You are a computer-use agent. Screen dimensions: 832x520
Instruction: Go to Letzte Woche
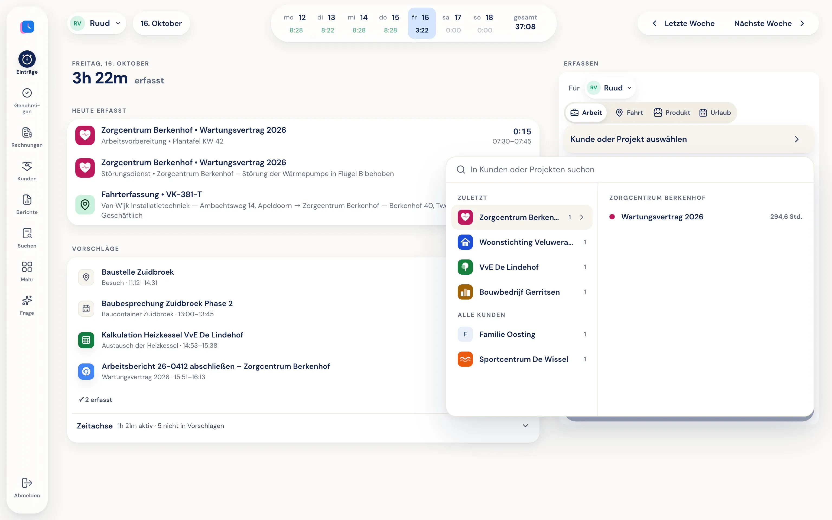tap(683, 23)
